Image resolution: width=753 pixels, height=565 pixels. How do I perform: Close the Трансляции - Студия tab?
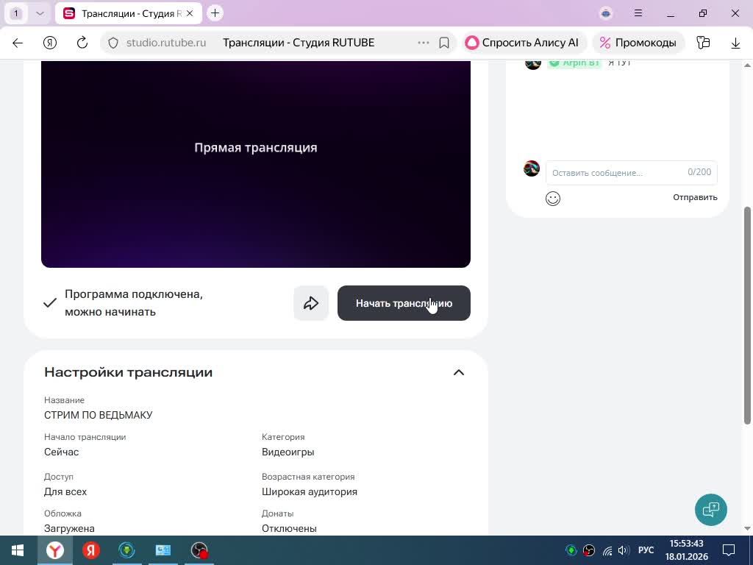pos(190,13)
